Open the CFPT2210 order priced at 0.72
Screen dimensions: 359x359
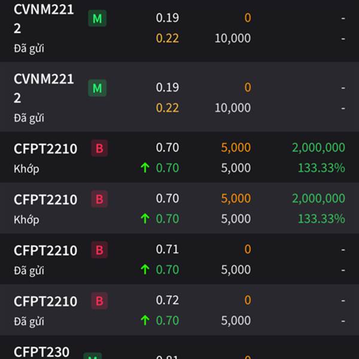180,310
